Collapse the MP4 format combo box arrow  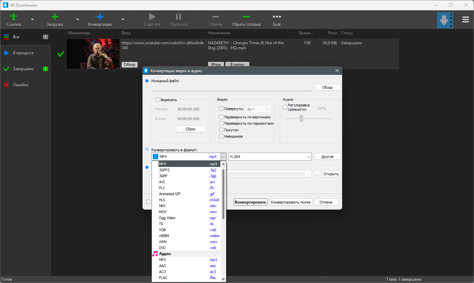pos(223,157)
